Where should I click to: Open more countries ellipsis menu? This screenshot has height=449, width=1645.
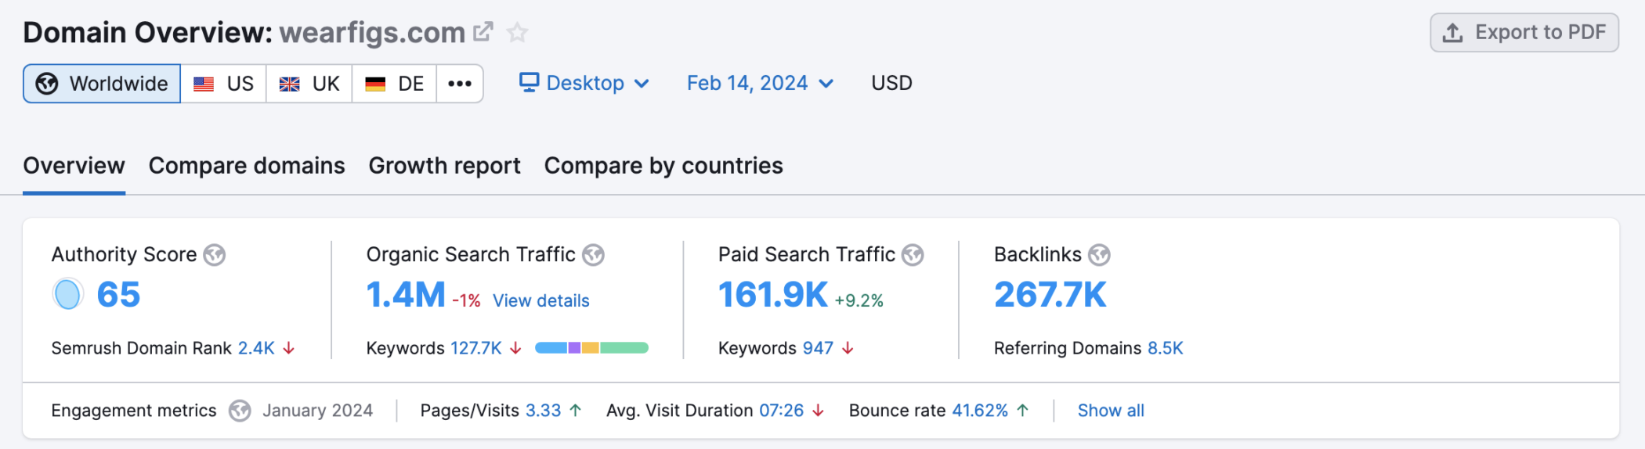460,84
